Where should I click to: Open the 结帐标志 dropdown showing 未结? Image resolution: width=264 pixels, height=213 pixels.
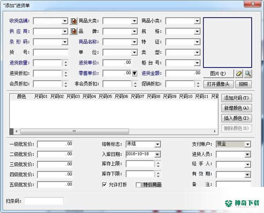(158, 144)
